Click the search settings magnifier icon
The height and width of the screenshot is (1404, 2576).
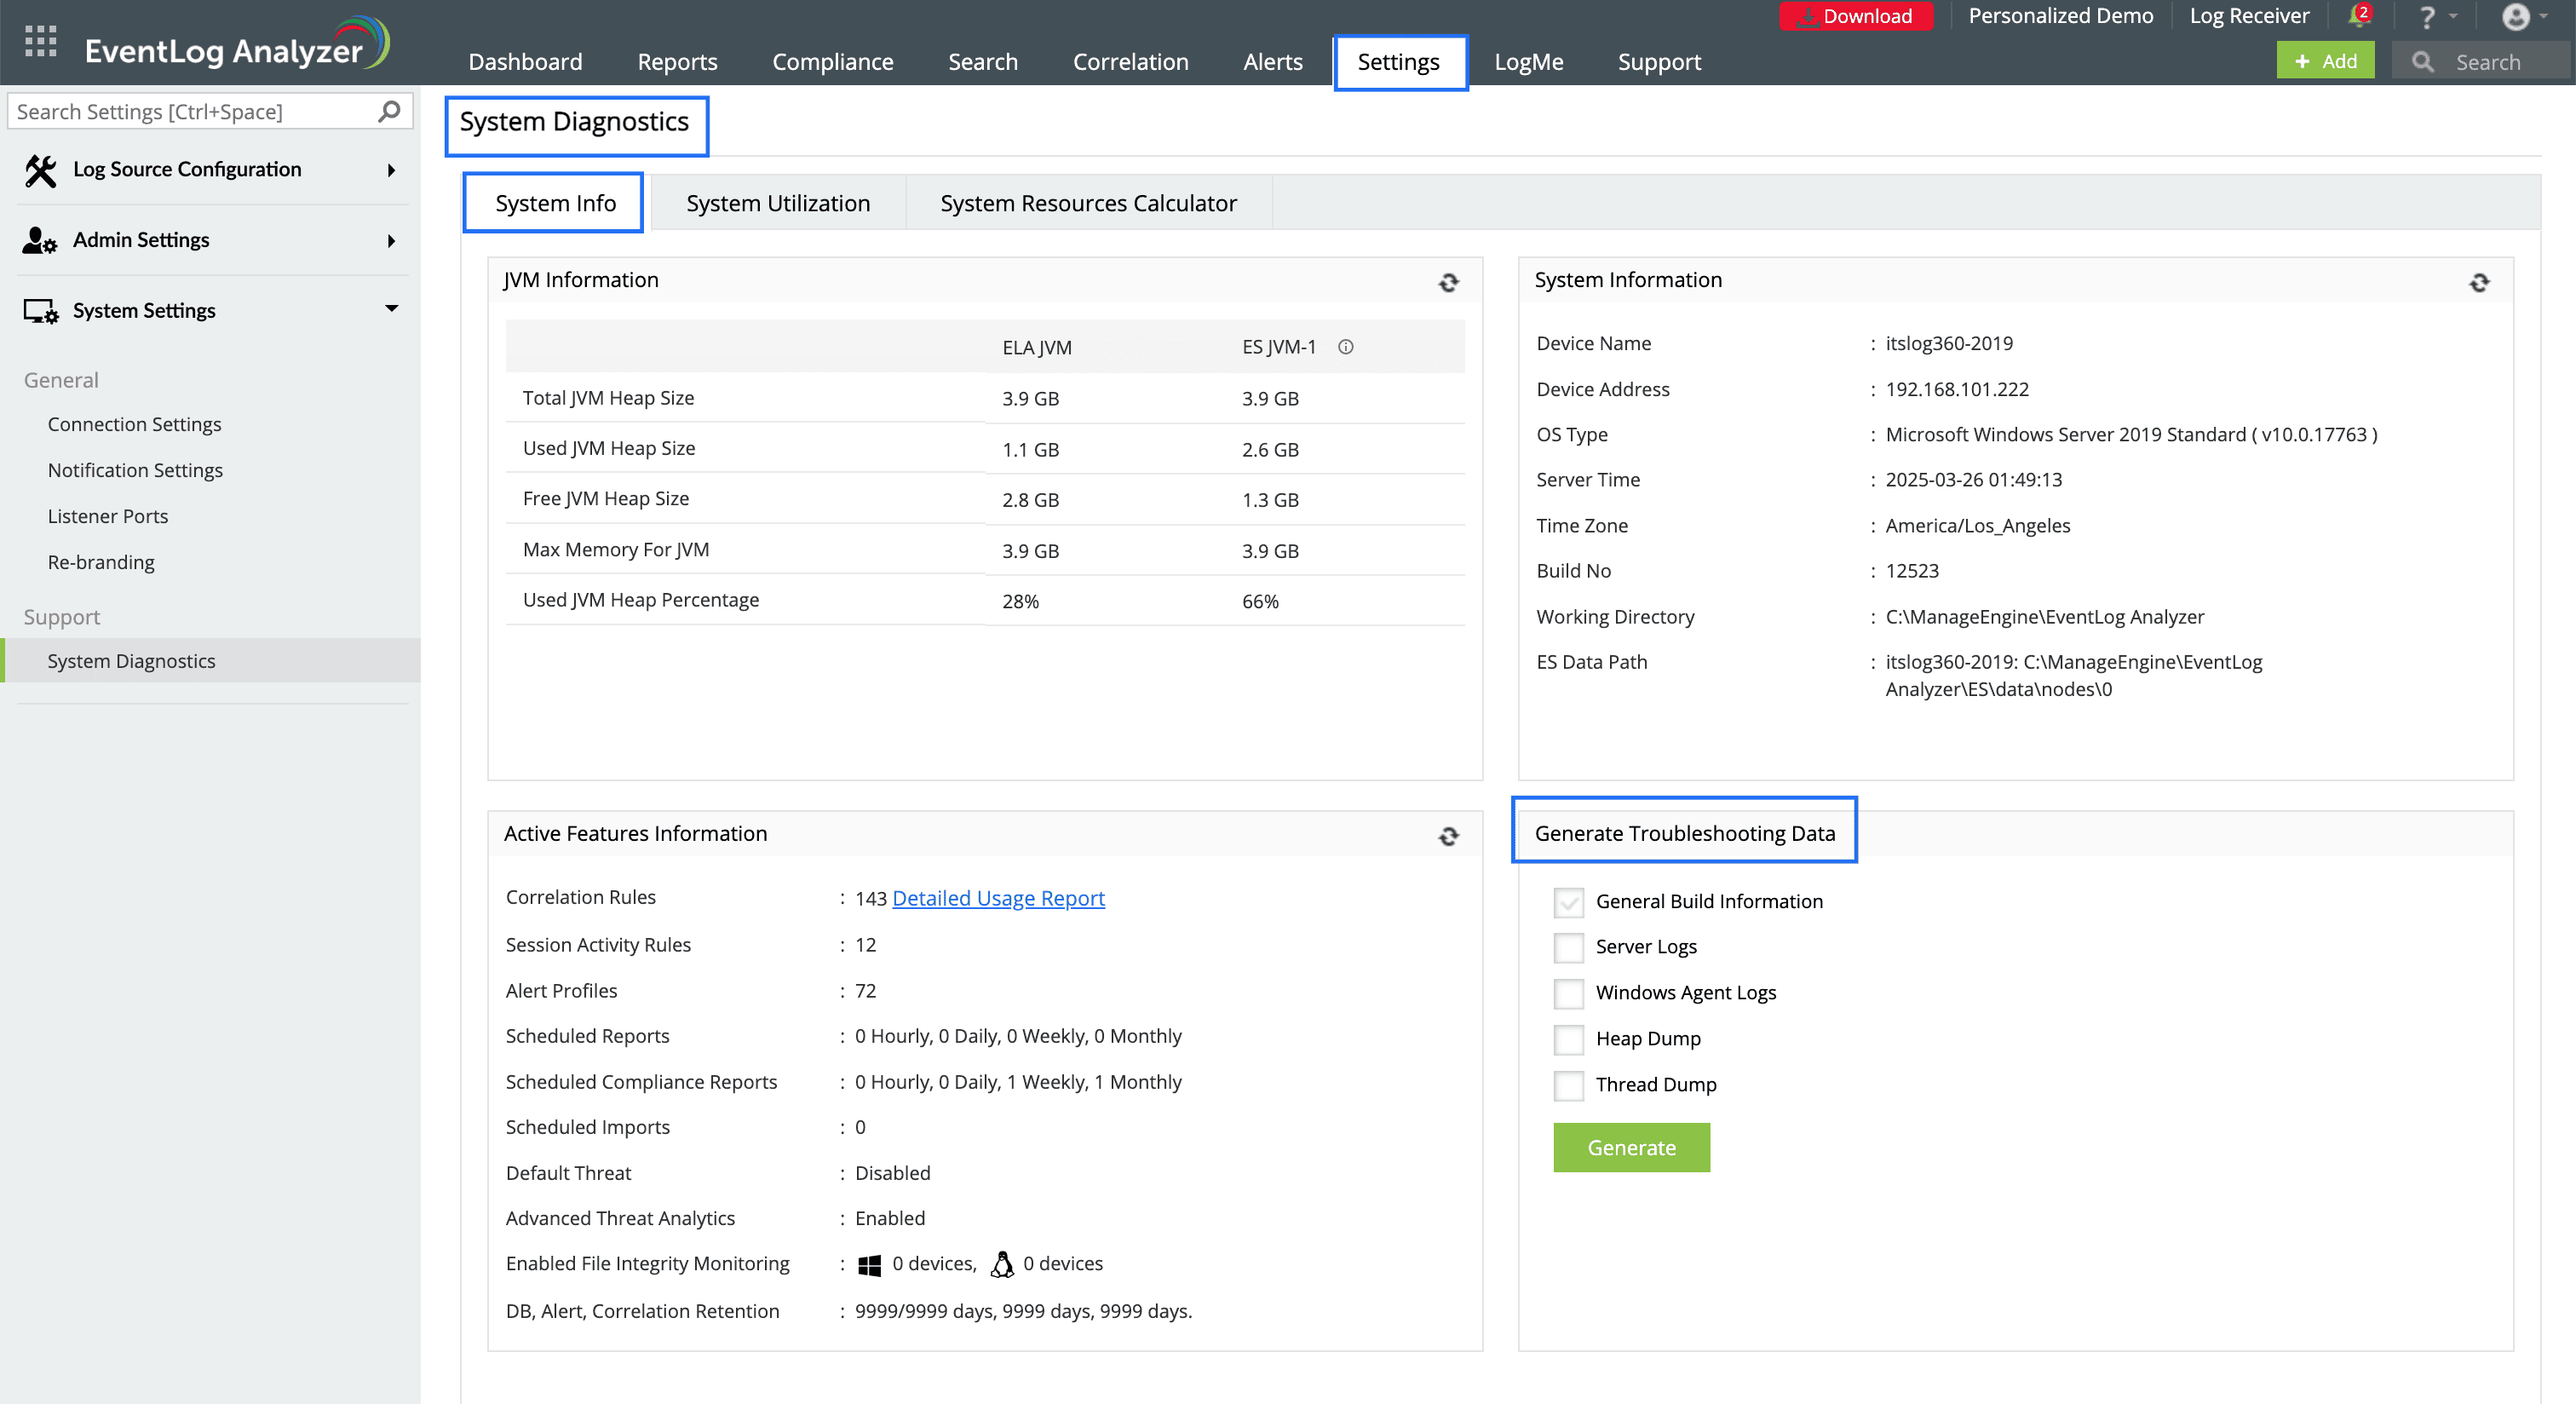pos(389,111)
